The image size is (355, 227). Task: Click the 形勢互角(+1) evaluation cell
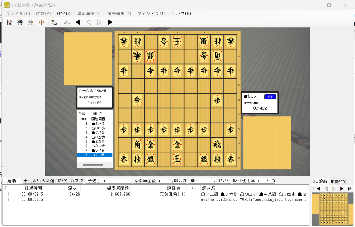[172, 194]
